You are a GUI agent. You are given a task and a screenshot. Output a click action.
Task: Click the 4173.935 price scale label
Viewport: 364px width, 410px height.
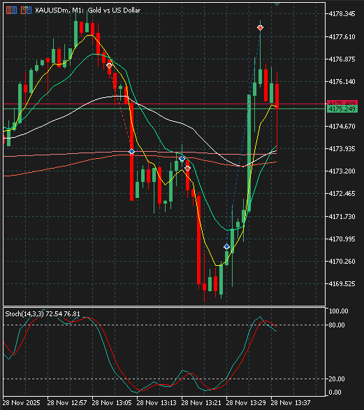(342, 149)
